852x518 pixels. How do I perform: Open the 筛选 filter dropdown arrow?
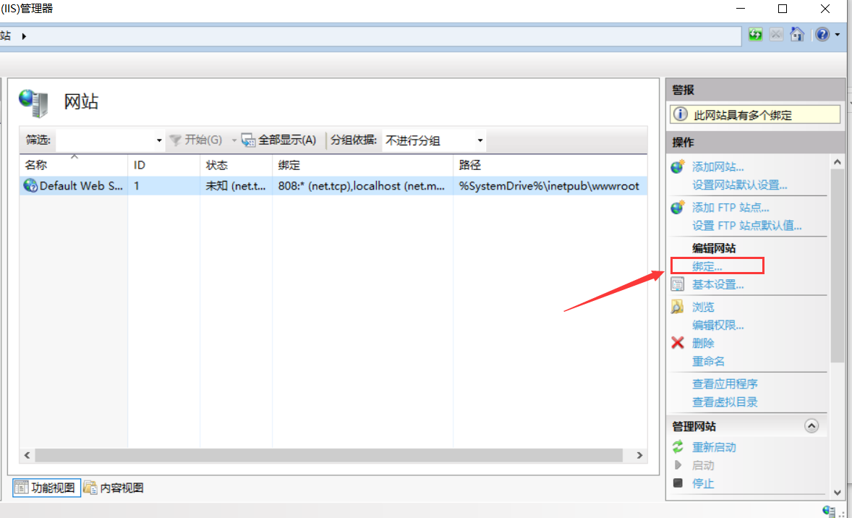point(158,140)
